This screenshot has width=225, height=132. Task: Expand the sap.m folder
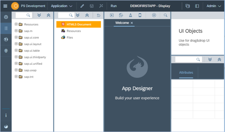click(x=16, y=31)
